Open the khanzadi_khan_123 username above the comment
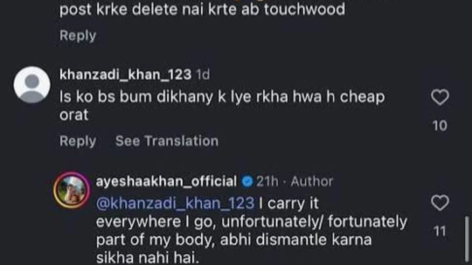 pos(125,75)
